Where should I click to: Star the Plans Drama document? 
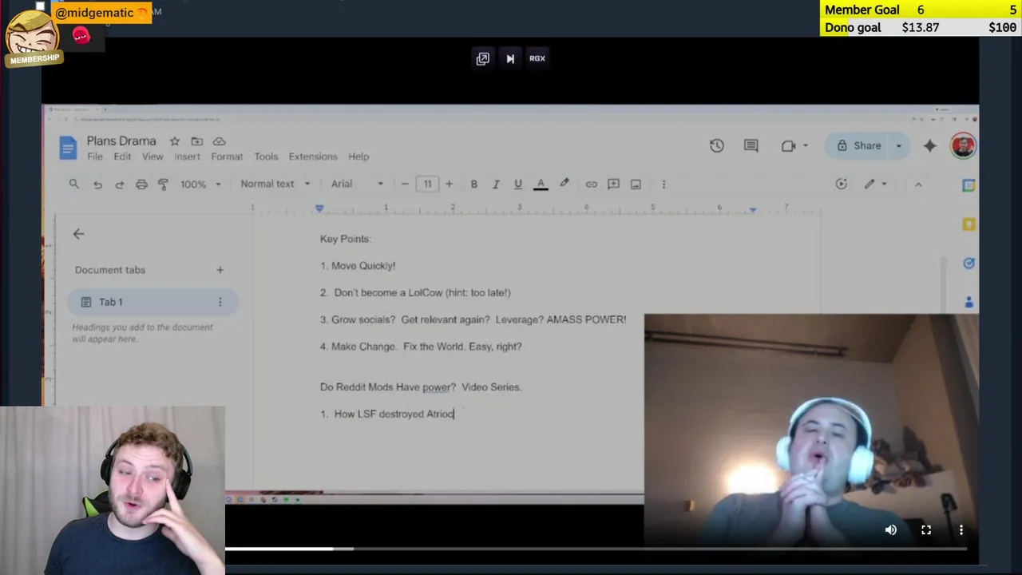(x=174, y=141)
